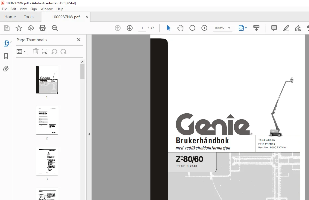This screenshot has height=200, width=309.
Task: Zoom in with plus button
Action: pyautogui.click(x=204, y=28)
